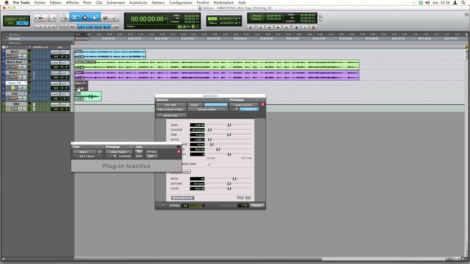
Task: Record-enable the Music track
Action: pyautogui.click(x=8, y=56)
